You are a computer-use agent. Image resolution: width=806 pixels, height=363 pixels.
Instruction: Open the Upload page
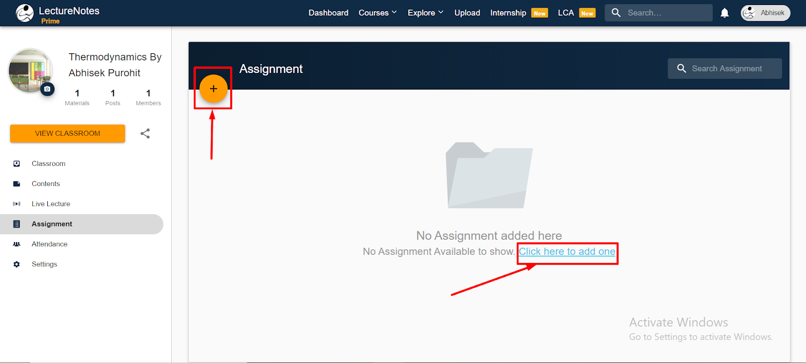(x=467, y=13)
